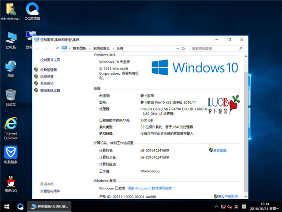Click the Windows 10 专业版 text
This screenshot has height=212, width=282.
pyautogui.click(x=115, y=62)
